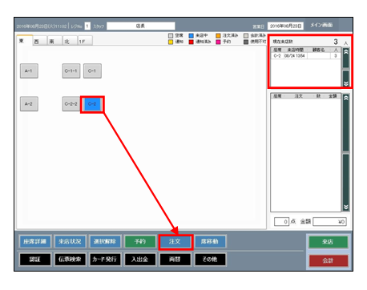Click the green 予約 reservation button

click(x=140, y=242)
